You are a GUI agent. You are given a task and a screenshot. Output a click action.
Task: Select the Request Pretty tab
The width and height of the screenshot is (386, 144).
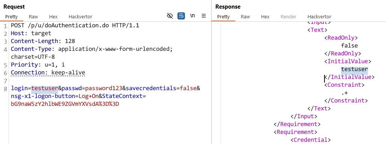click(x=11, y=17)
